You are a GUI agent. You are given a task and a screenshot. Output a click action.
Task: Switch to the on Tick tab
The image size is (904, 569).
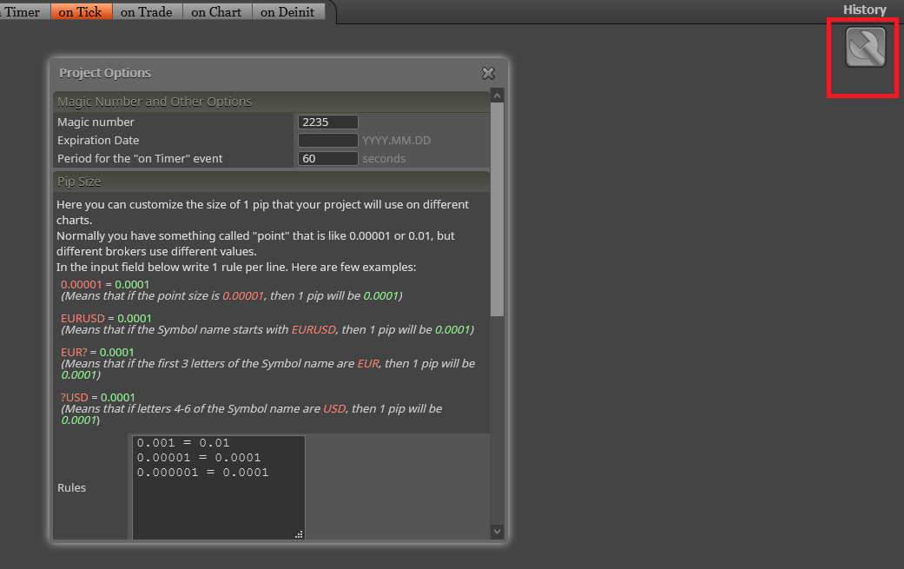coord(81,11)
